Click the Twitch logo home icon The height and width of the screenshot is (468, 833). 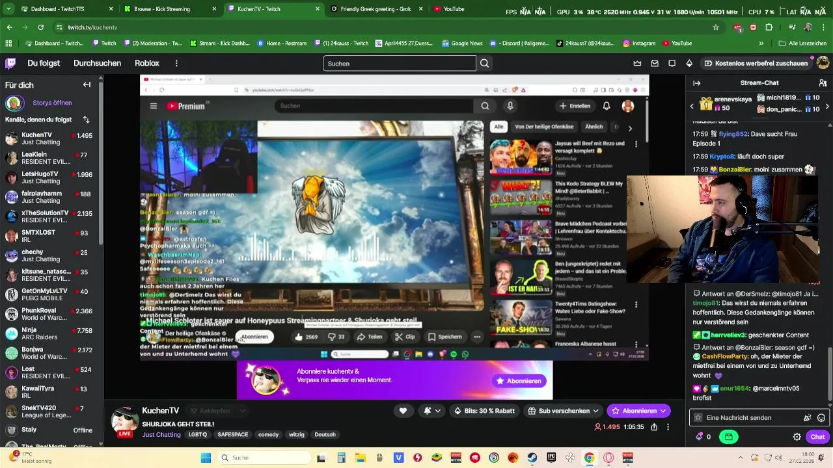[10, 63]
